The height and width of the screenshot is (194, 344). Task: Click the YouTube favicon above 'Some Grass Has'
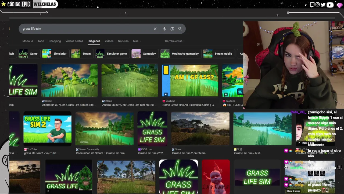(164, 101)
